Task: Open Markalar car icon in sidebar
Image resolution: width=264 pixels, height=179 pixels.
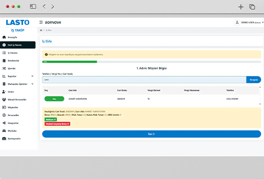Action: click(x=4, y=131)
